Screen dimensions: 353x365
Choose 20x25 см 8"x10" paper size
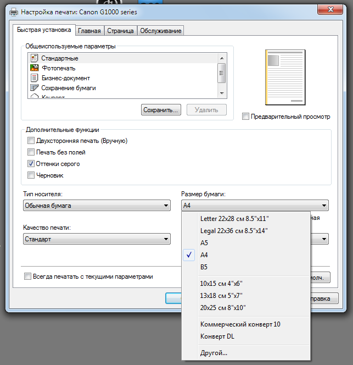click(246, 308)
